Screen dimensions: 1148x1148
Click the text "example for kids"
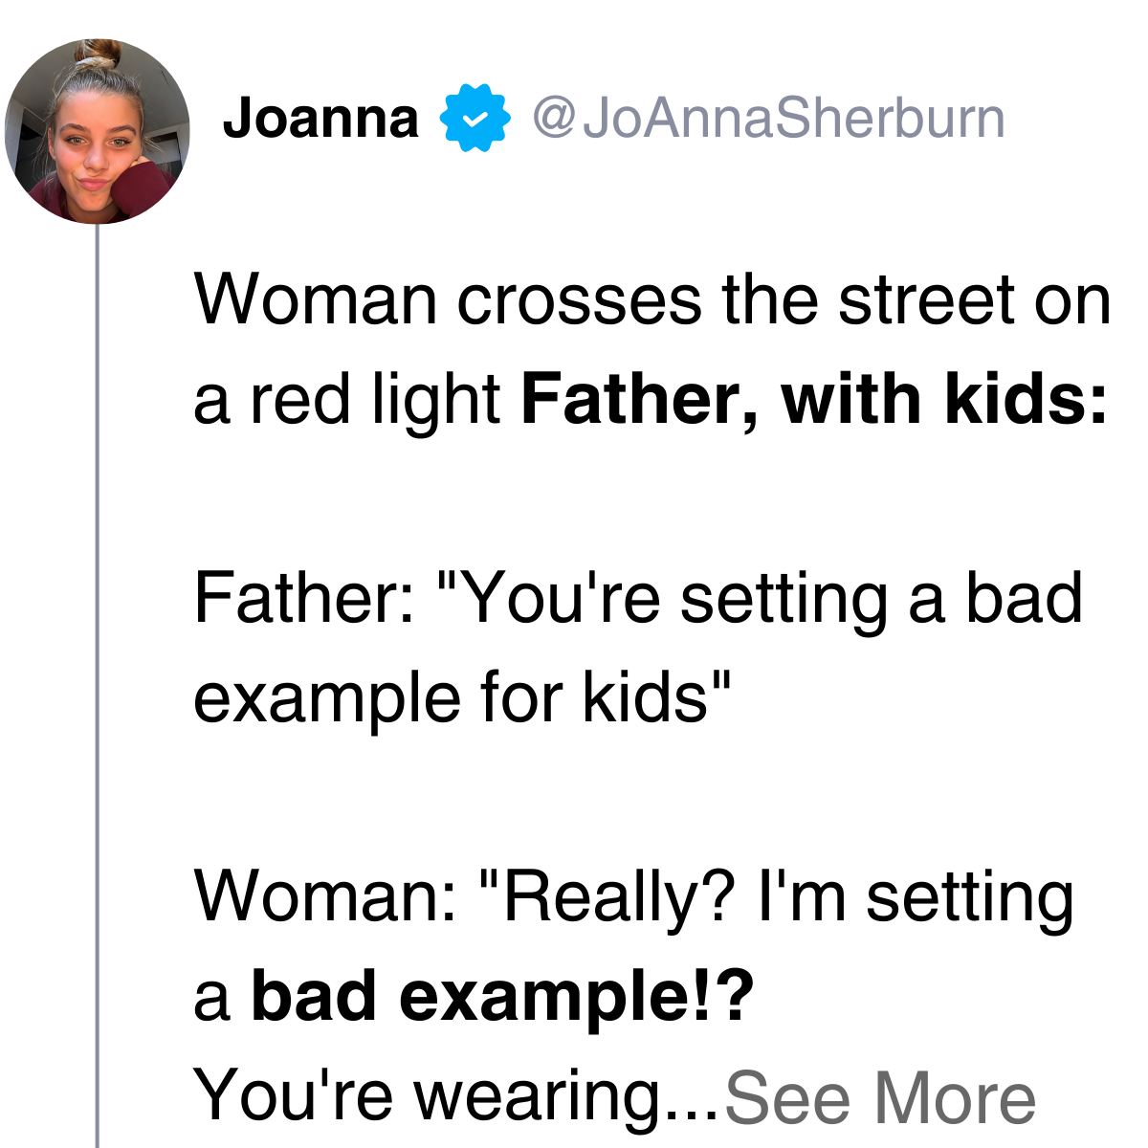pos(451,697)
